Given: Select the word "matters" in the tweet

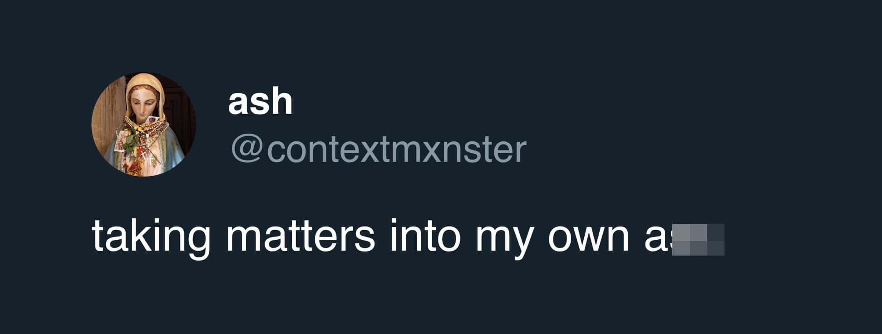Looking at the screenshot, I should pos(301,236).
